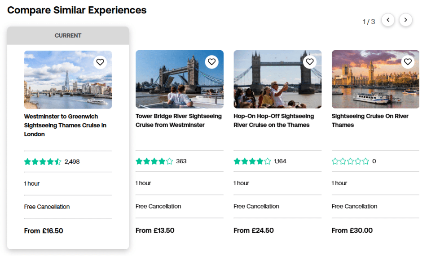The height and width of the screenshot is (256, 440).
Task: Go to next page of similar experiences
Action: pyautogui.click(x=405, y=20)
